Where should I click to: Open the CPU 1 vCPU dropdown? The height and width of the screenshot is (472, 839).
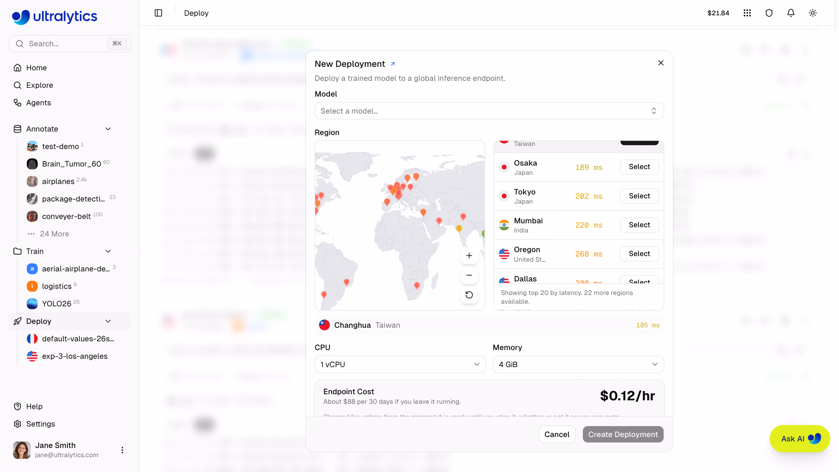pos(400,364)
